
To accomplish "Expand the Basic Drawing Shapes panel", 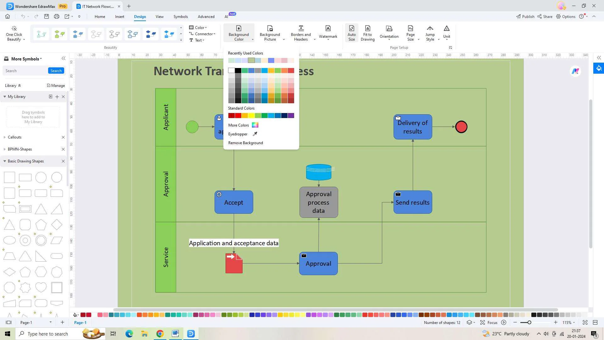I will pyautogui.click(x=4, y=161).
